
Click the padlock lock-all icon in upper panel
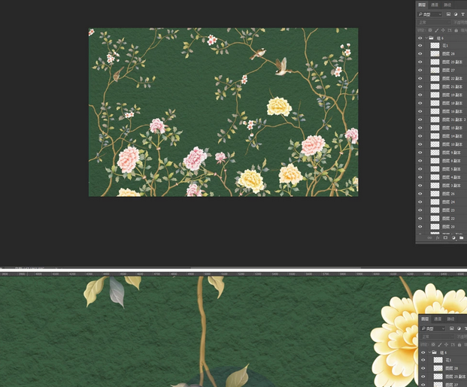456,31
